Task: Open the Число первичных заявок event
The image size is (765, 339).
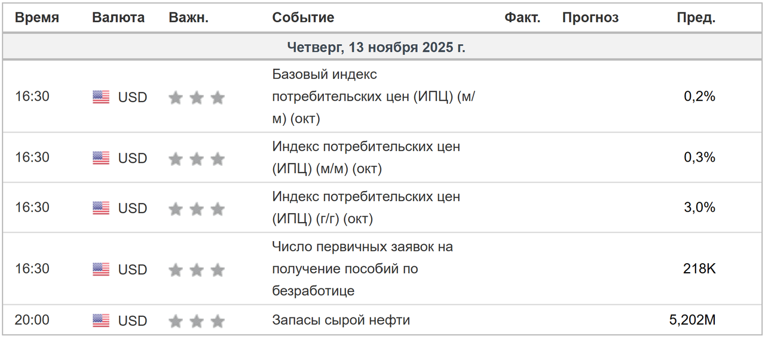Action: pos(362,269)
